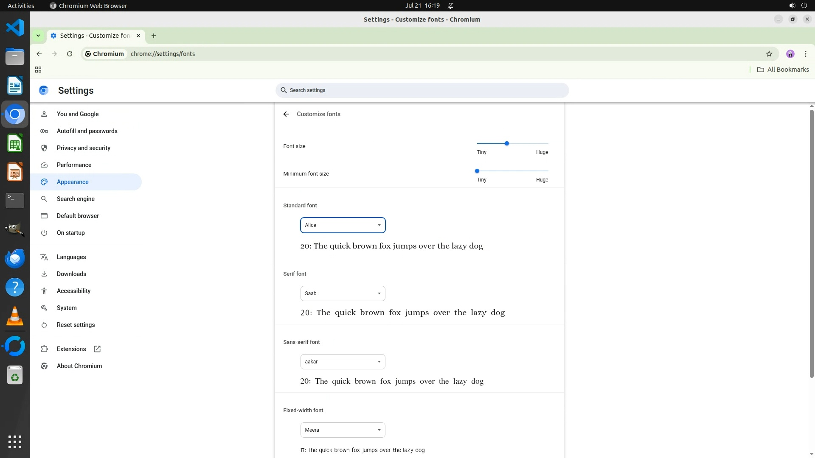Select Accessibility in the settings sidebar
815x458 pixels.
point(73,291)
